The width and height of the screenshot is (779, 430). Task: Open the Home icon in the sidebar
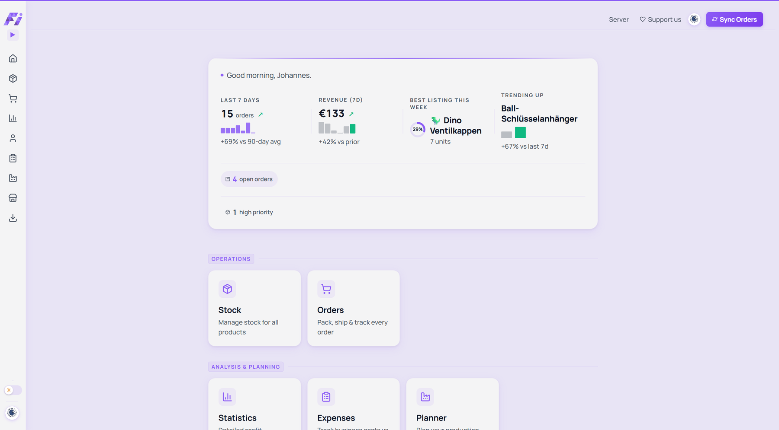pyautogui.click(x=13, y=58)
